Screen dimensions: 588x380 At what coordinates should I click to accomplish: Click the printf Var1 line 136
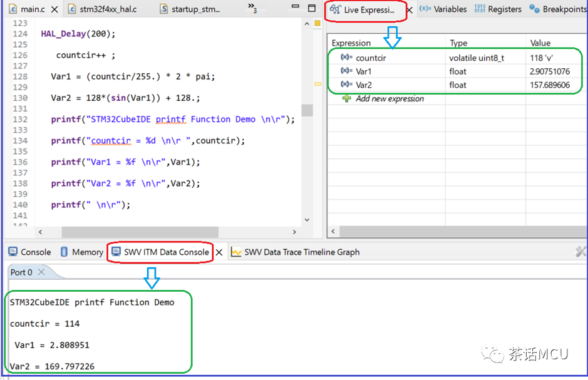(125, 162)
